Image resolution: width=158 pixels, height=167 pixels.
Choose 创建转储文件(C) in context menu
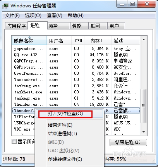65,159
